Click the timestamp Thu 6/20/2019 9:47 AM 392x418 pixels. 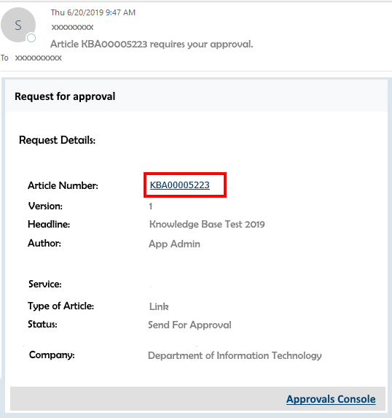click(93, 12)
